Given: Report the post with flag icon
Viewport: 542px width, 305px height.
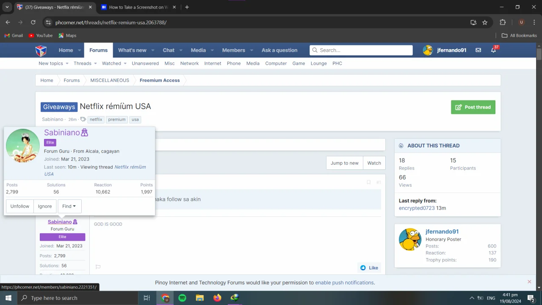Looking at the screenshot, I should pos(98,267).
